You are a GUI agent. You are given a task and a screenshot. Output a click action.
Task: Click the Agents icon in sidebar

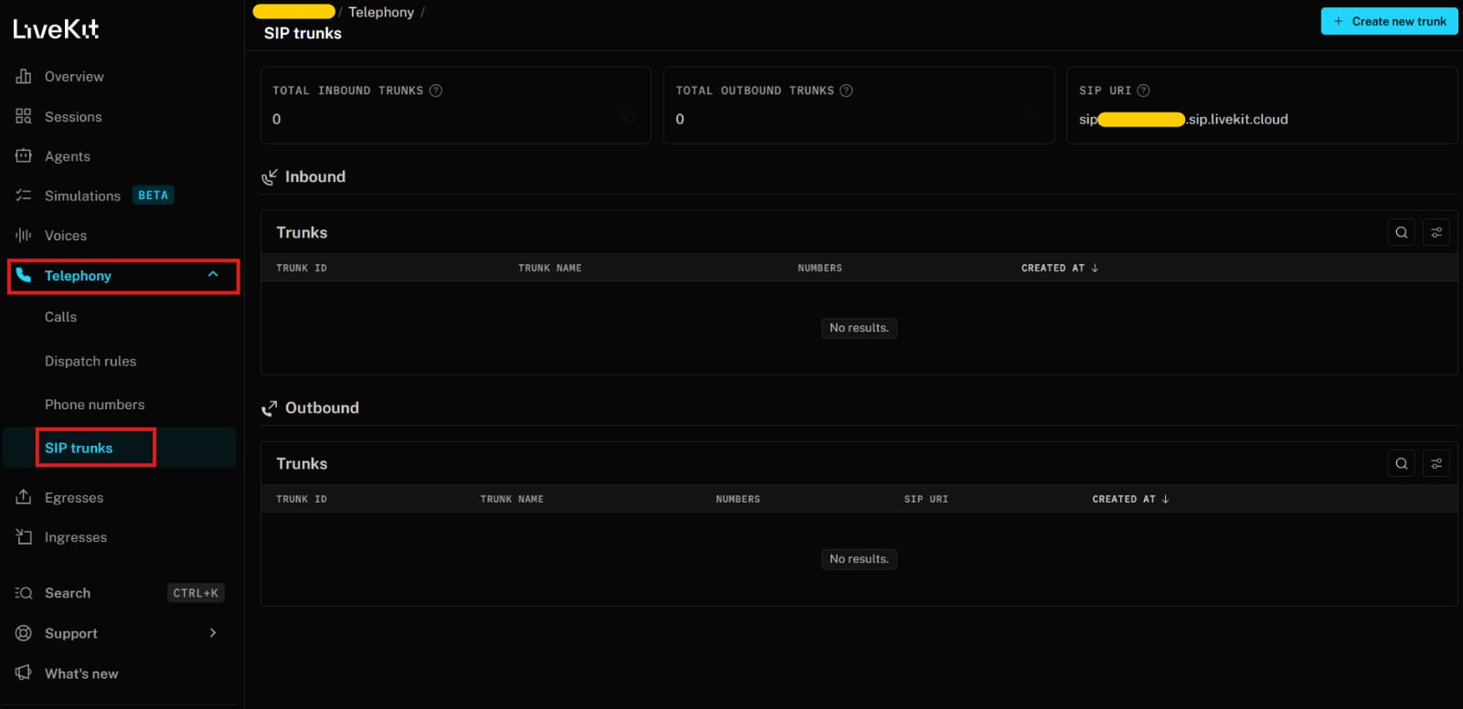click(x=24, y=156)
